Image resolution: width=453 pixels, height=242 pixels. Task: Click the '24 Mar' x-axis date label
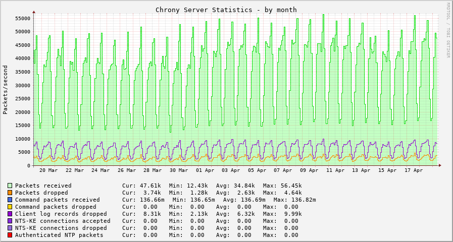100,170
